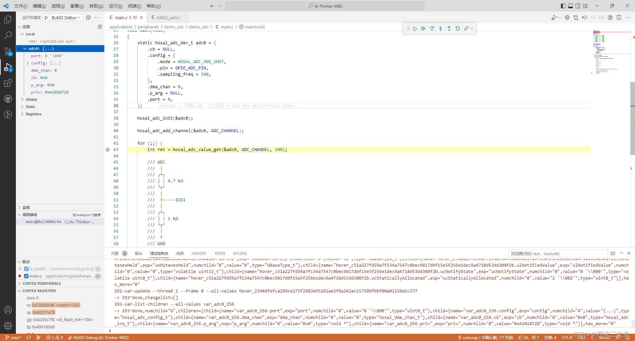635x341 pixels.
Task: Toggle the lv_conf.h breakpoint checkbox
Action: [x=26, y=269]
